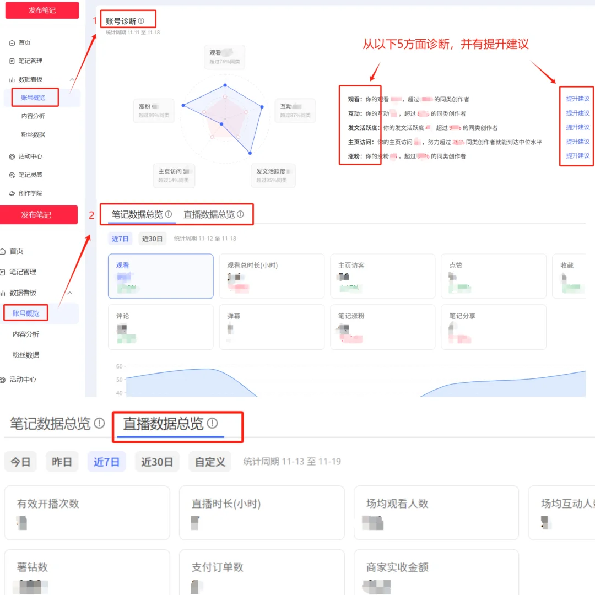Click the 互动 label beside the radar chart

[x=295, y=110]
